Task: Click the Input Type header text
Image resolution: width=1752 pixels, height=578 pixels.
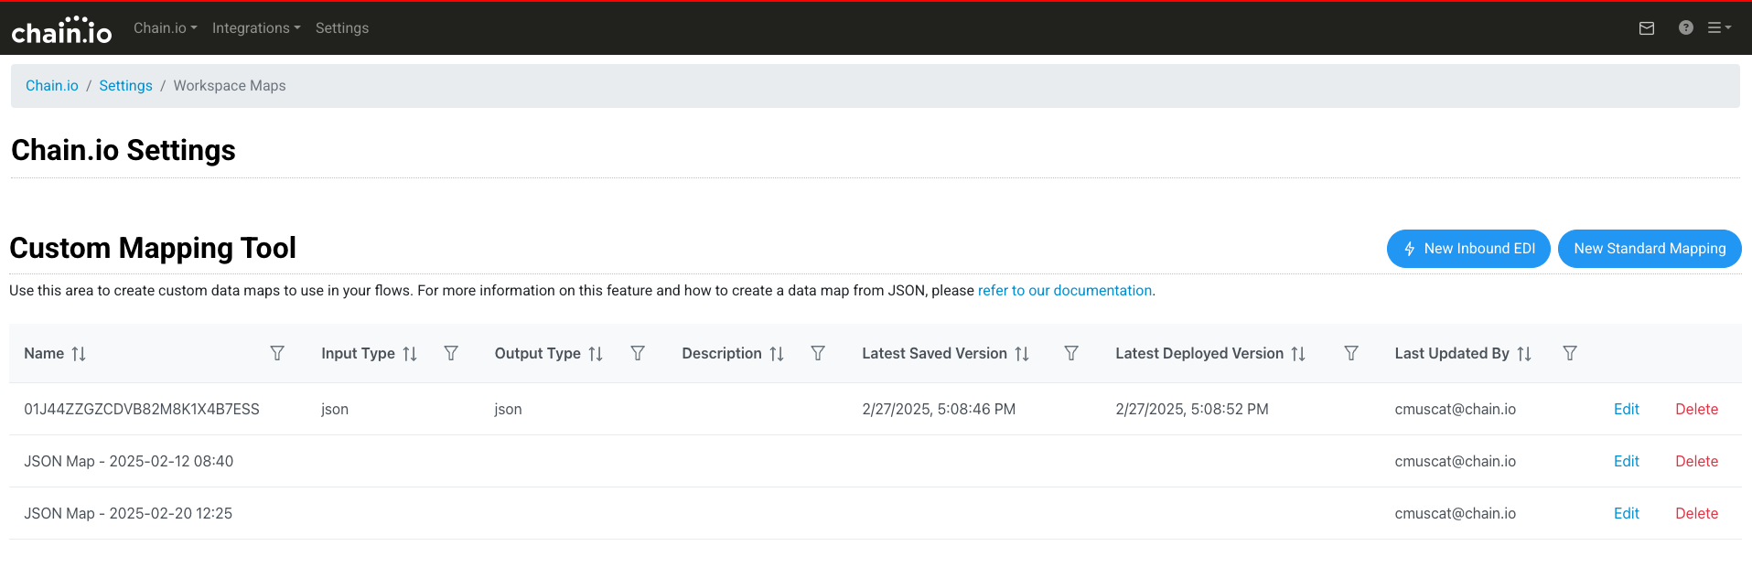Action: coord(358,354)
